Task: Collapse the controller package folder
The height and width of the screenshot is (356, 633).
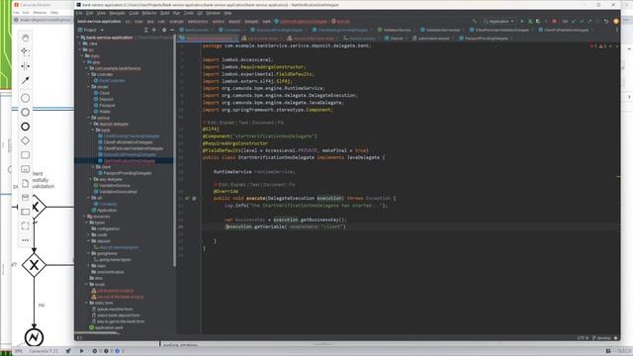Action: [x=89, y=74]
